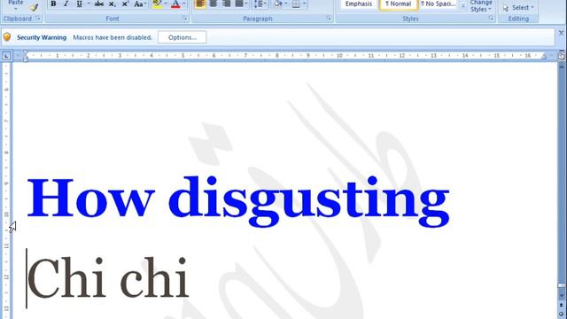Image resolution: width=567 pixels, height=319 pixels.
Task: Apply superscript formatting
Action: pos(125,4)
